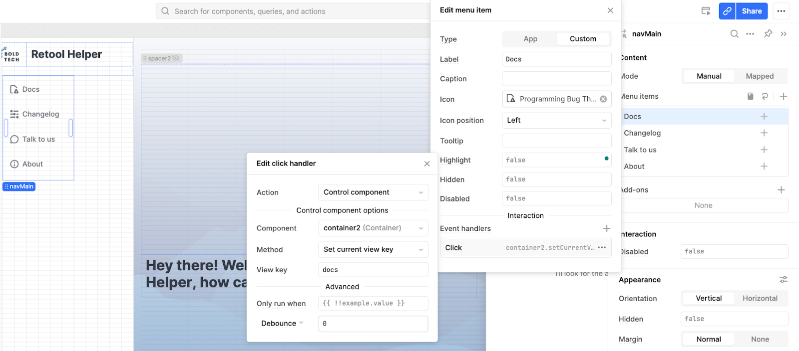
Task: Add sub-item to Docs menu item
Action: coord(764,116)
